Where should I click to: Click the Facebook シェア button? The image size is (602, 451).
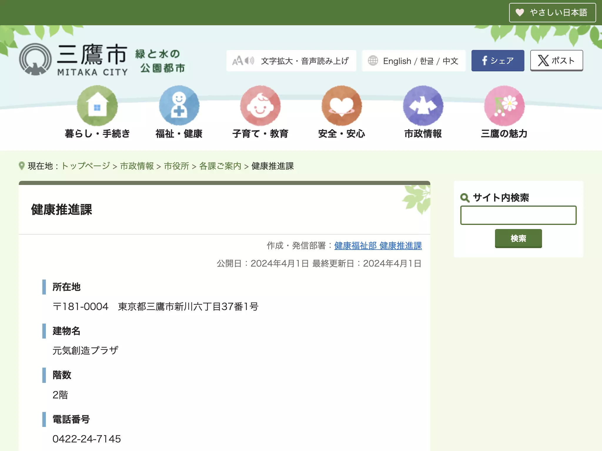coord(498,60)
